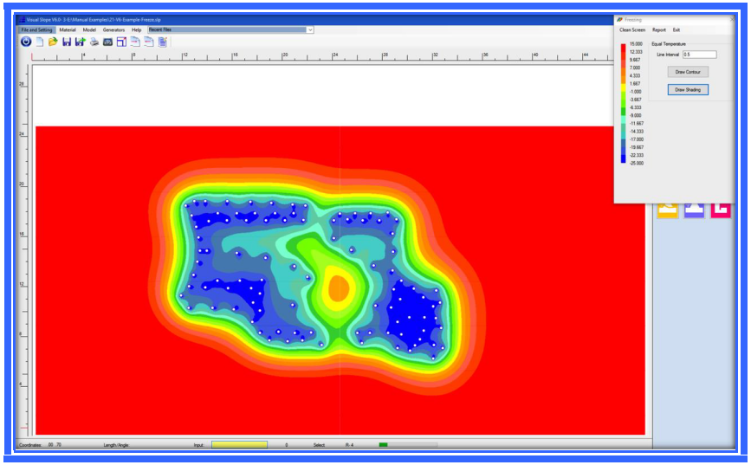Click the blue power button icon
This screenshot has height=465, width=751.
[x=25, y=41]
